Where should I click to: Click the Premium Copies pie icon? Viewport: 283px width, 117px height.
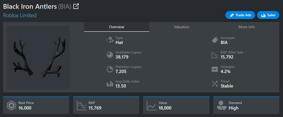tap(110, 69)
